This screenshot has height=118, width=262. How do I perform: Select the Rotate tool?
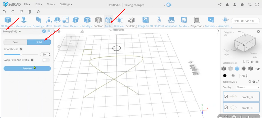coord(57,22)
